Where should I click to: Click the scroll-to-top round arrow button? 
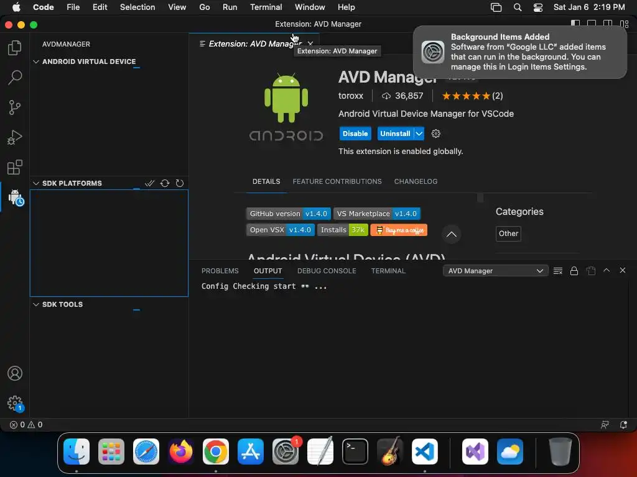click(451, 234)
